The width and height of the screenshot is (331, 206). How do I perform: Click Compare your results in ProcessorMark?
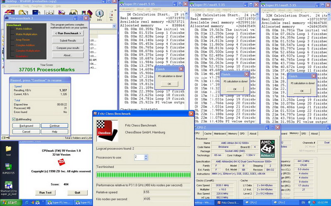pos(68,48)
